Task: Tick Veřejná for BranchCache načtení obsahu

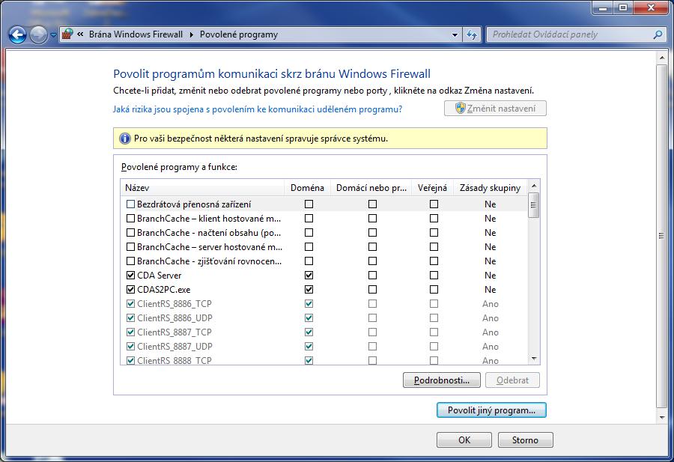Action: pos(434,233)
